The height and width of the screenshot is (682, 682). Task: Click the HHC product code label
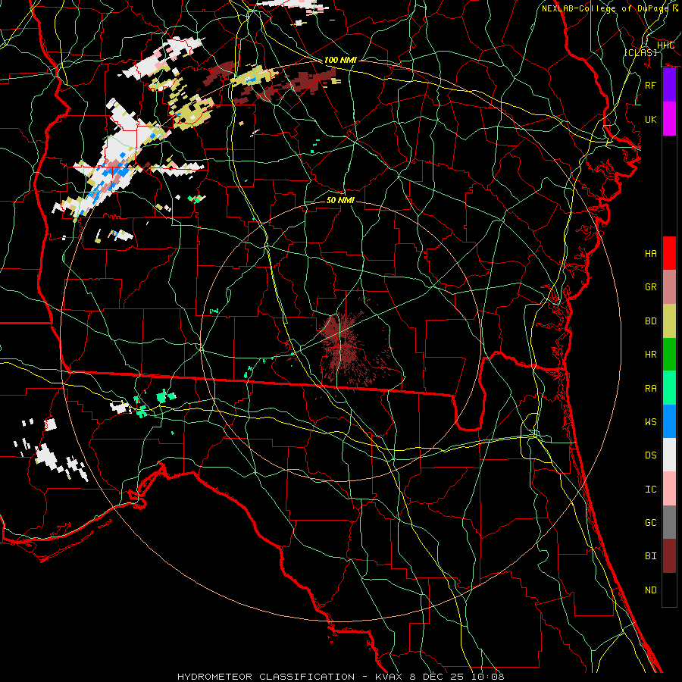665,45
